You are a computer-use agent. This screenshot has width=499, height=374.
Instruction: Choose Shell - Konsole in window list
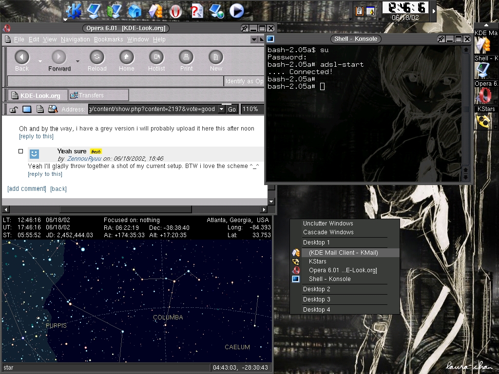[x=345, y=279]
